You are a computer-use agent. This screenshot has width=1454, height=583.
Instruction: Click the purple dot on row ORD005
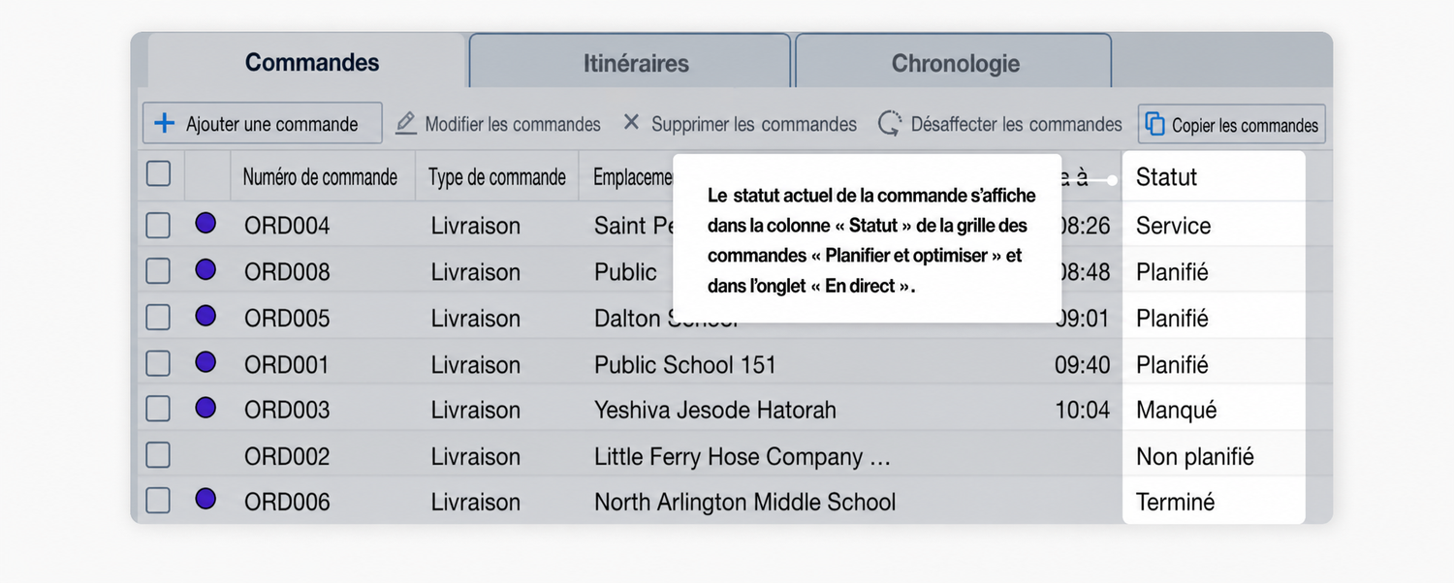coord(205,316)
